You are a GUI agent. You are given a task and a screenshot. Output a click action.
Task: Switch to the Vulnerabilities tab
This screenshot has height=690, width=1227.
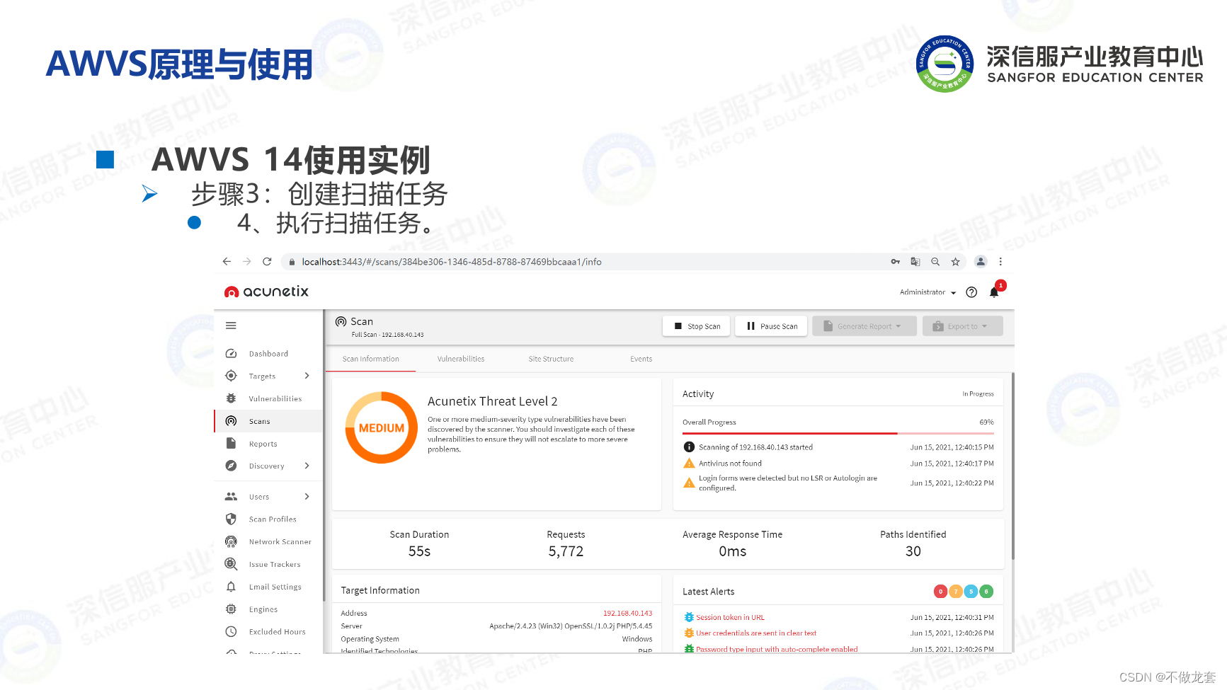coord(461,359)
